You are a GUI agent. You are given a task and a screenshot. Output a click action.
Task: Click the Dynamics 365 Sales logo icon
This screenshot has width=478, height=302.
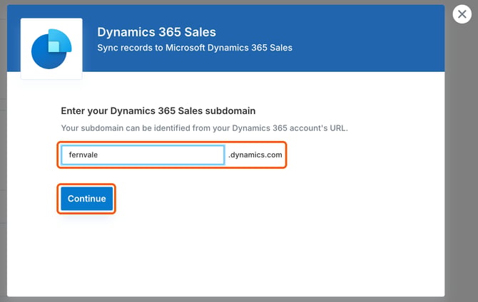tap(51, 48)
